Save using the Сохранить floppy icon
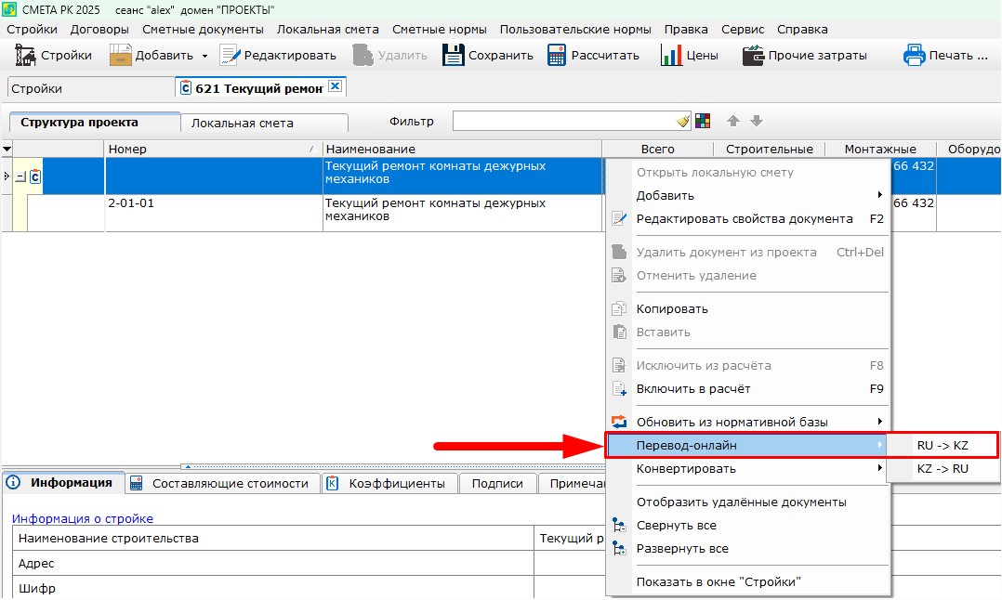Screen dimensions: 1002x600 (x=453, y=56)
